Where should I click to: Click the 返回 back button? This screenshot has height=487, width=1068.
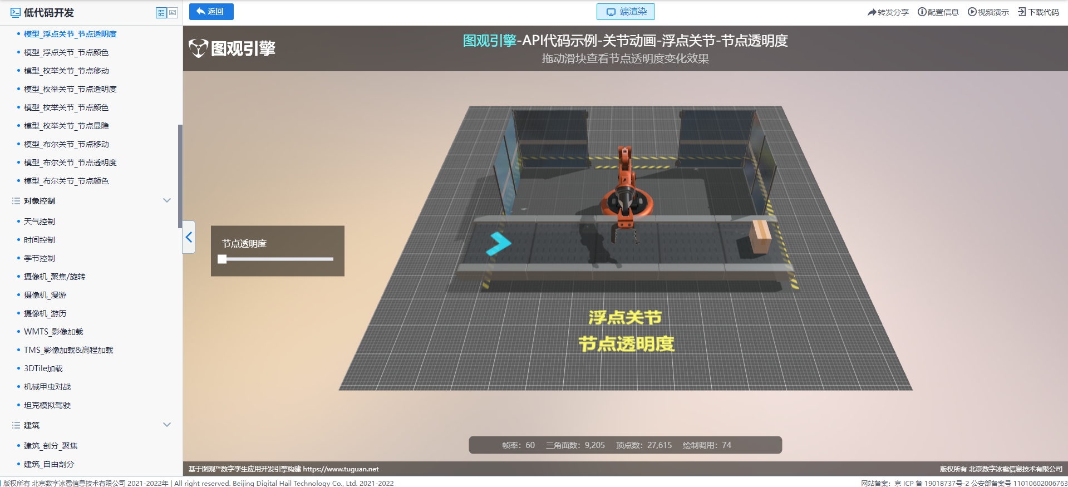click(x=211, y=12)
